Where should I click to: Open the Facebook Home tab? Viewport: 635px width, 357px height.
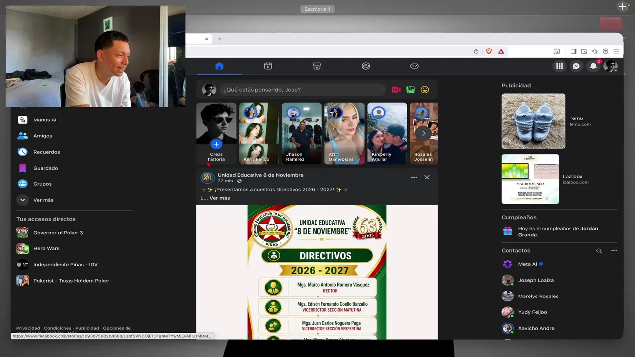219,66
